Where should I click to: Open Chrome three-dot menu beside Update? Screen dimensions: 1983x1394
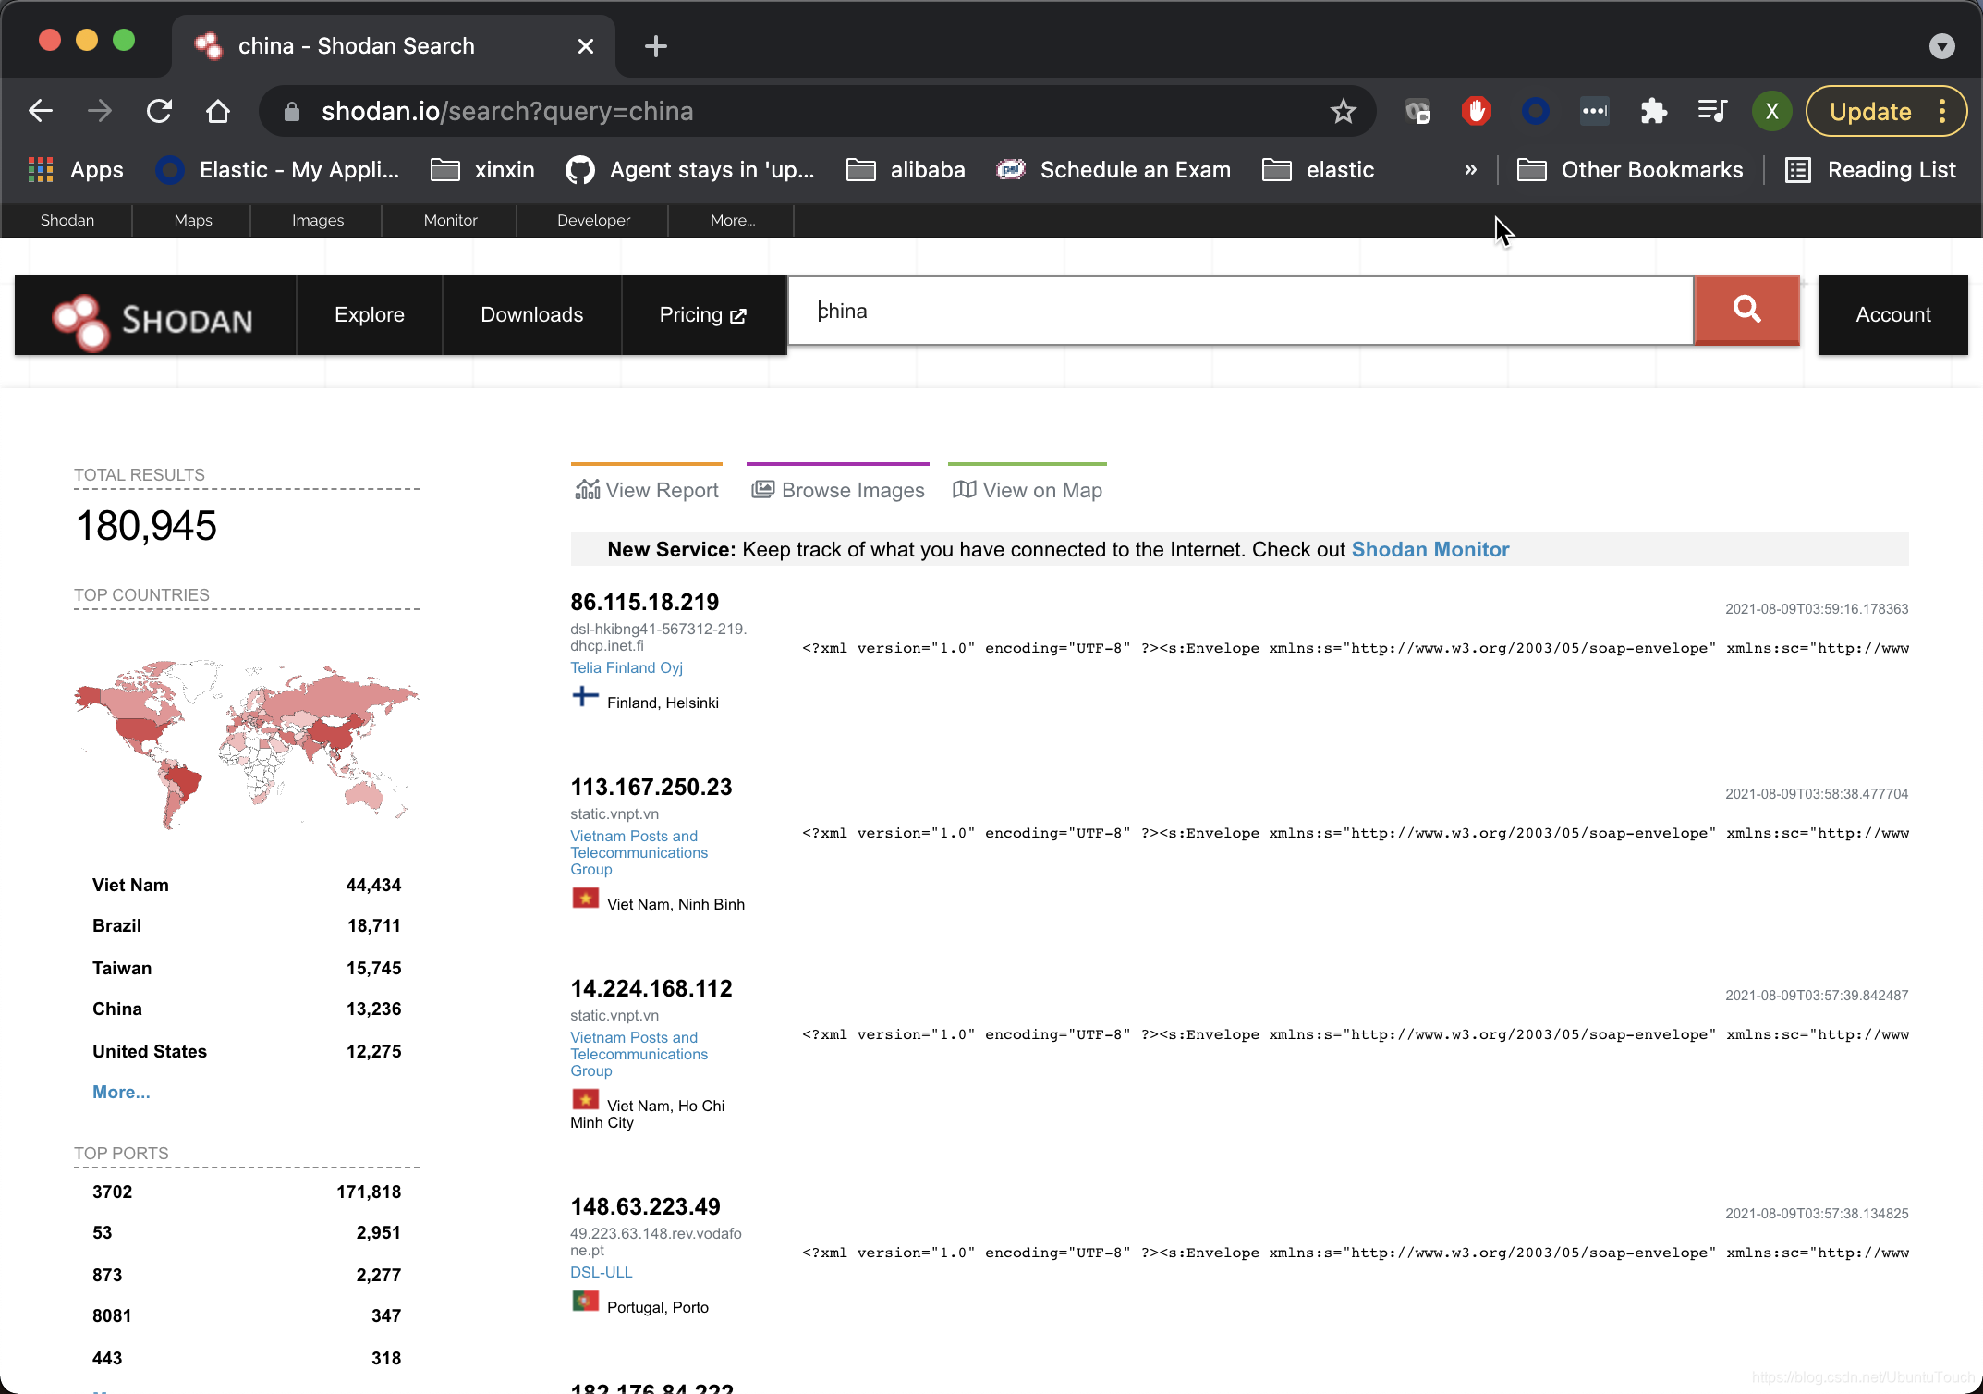[1942, 112]
